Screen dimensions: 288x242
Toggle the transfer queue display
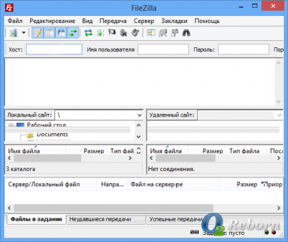(73, 33)
